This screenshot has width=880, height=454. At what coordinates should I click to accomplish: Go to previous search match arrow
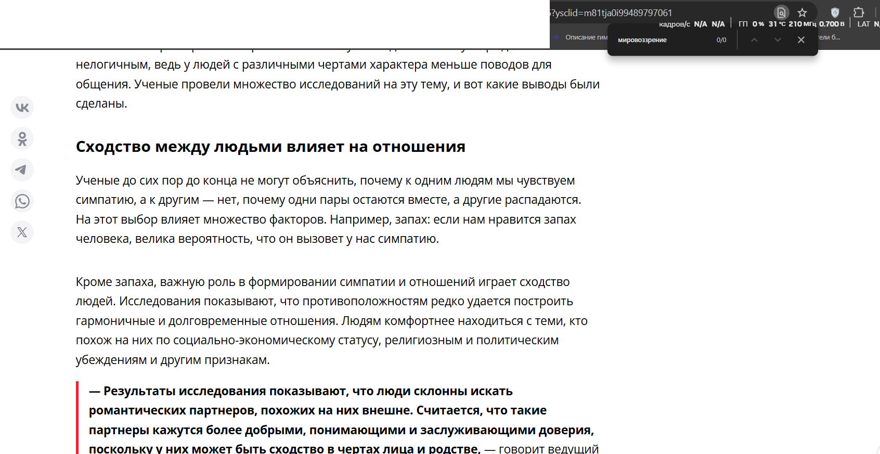coord(754,40)
